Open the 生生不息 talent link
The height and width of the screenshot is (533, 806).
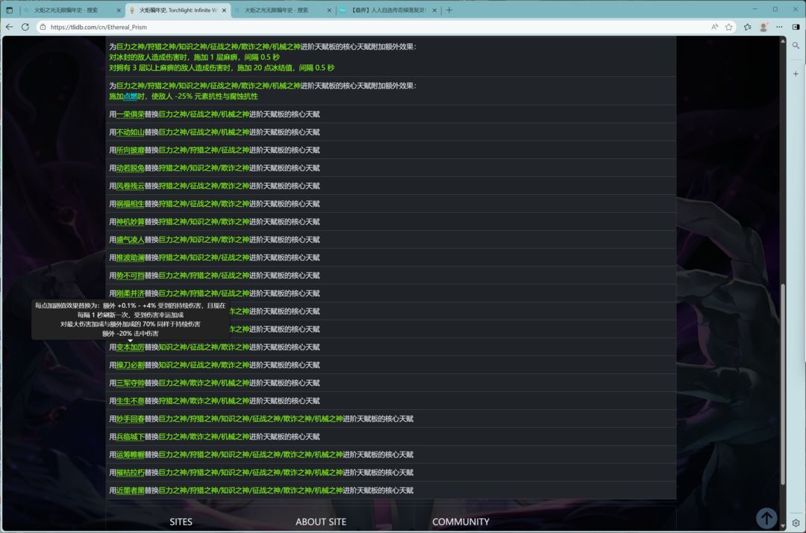(x=130, y=401)
